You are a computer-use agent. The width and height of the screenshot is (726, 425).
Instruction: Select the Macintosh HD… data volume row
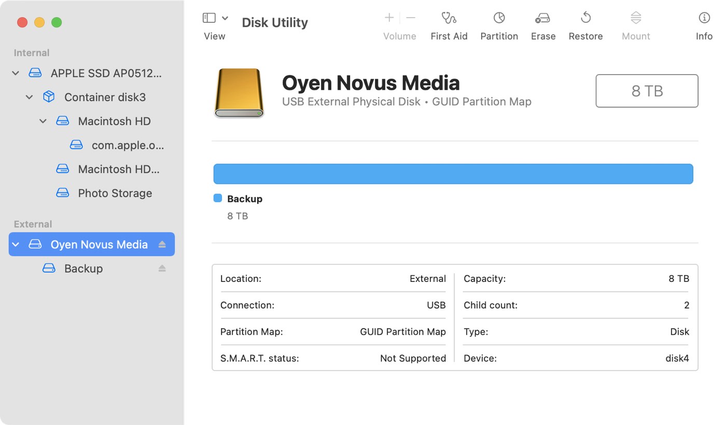[x=92, y=169]
